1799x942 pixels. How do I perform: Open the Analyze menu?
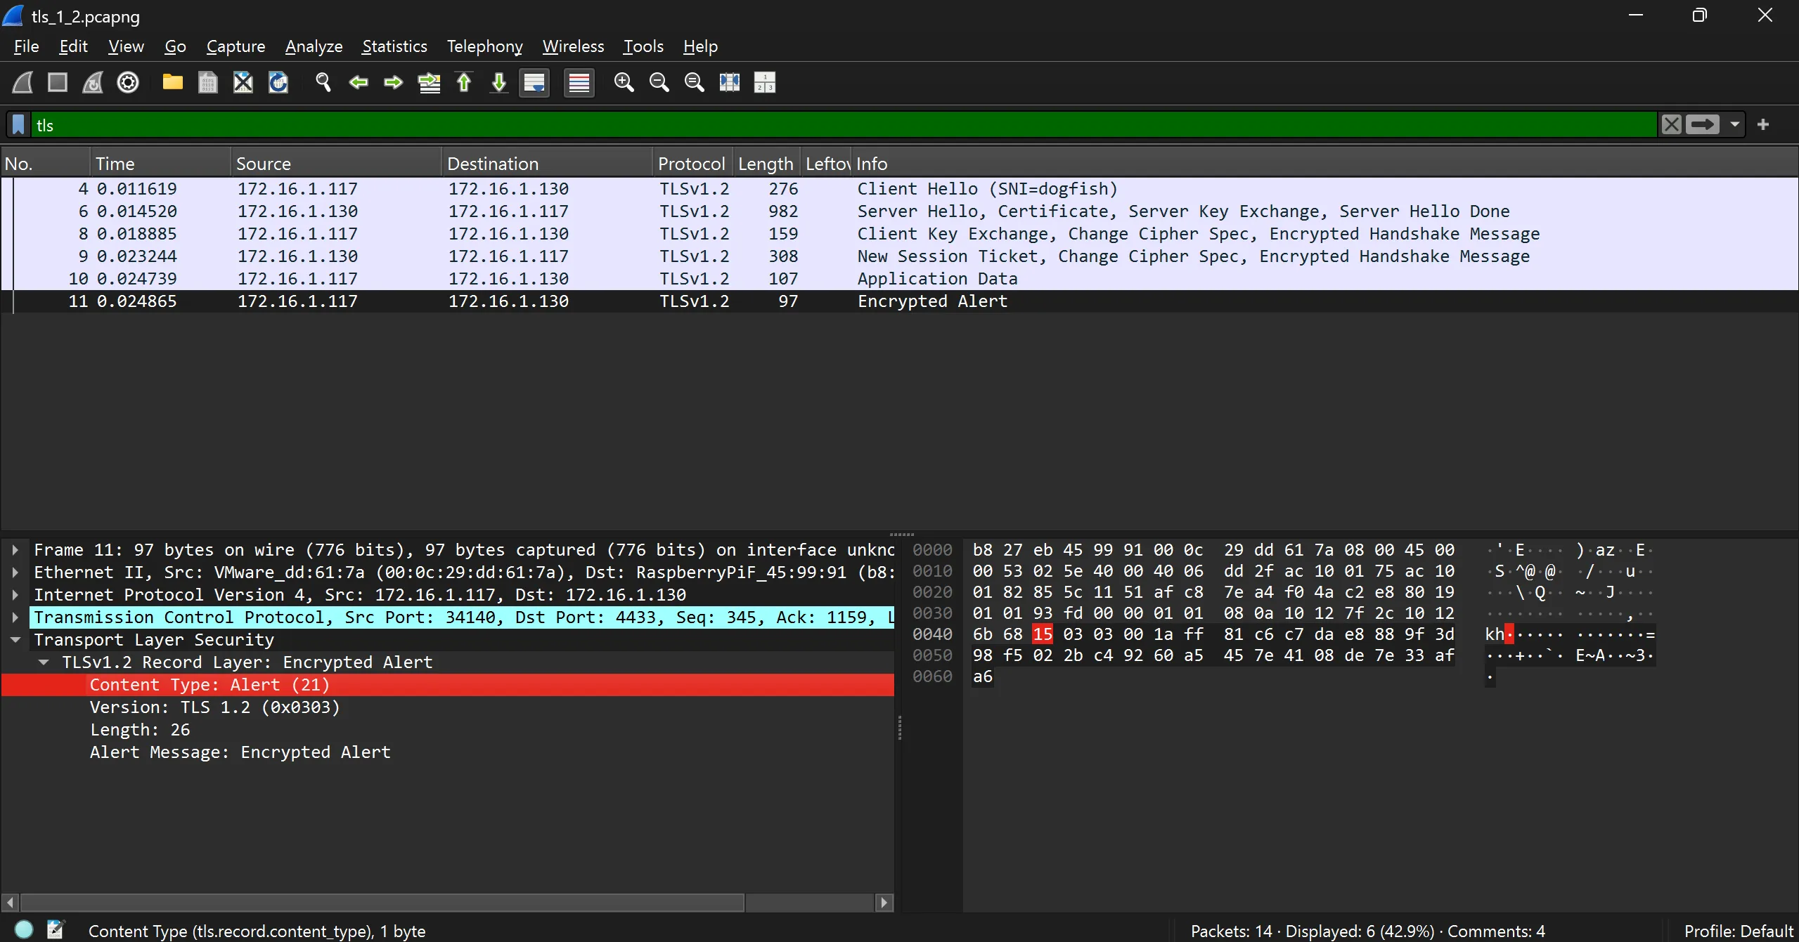(x=314, y=46)
